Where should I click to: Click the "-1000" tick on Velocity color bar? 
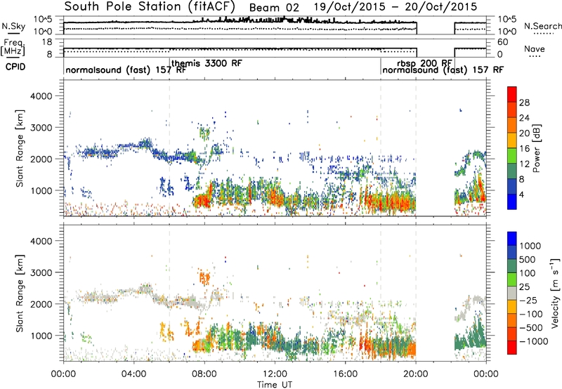(533, 341)
